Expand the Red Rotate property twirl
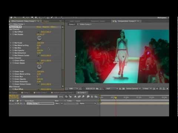This screenshot has height=133, width=178. [11, 34]
